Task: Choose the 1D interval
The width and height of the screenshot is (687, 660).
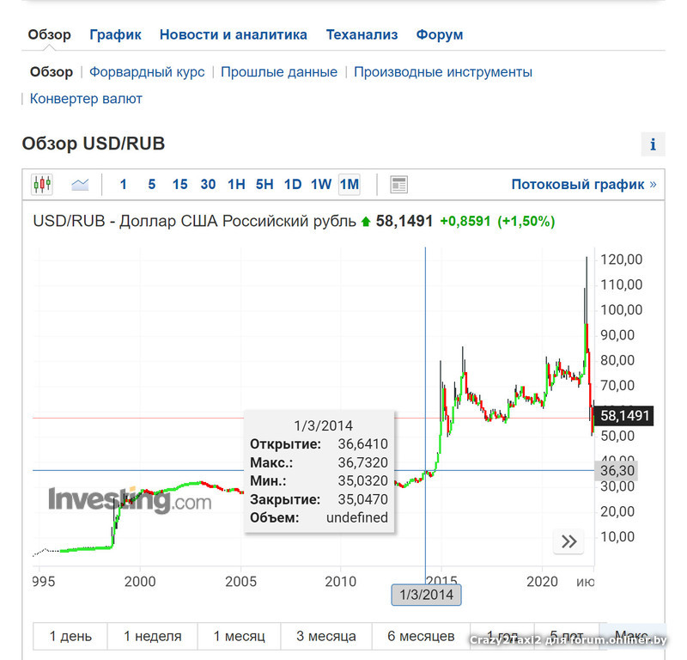Action: click(293, 184)
